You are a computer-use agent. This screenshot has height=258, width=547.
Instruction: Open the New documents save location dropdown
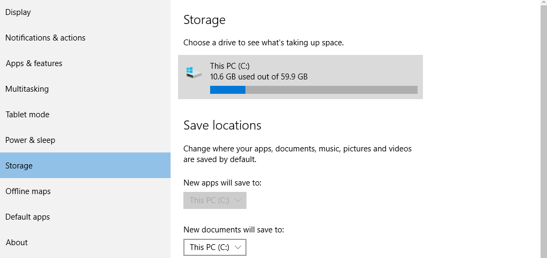[x=214, y=247]
